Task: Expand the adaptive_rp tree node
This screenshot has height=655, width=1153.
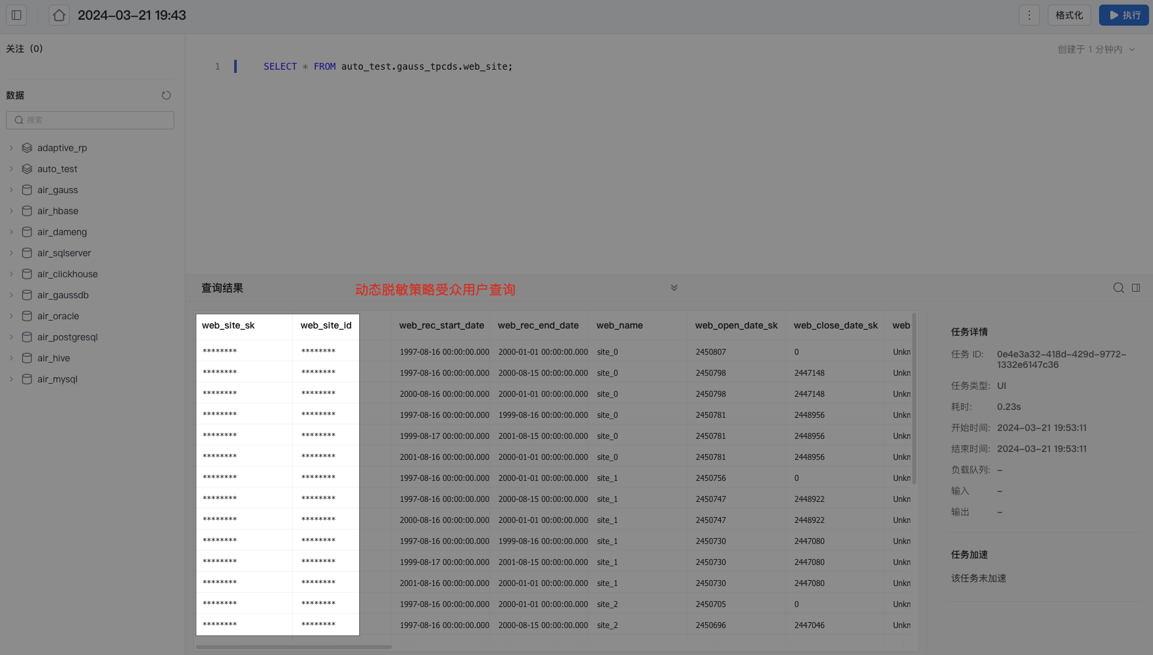Action: coord(11,148)
